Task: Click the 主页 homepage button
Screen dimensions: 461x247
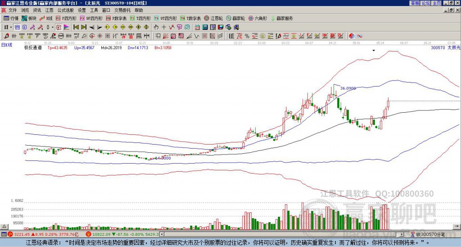Action: [437, 3]
